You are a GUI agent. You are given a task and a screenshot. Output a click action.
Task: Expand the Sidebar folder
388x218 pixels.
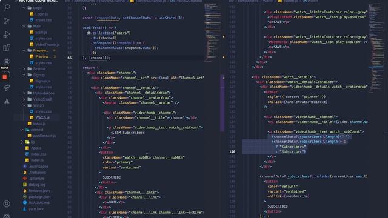24,68
